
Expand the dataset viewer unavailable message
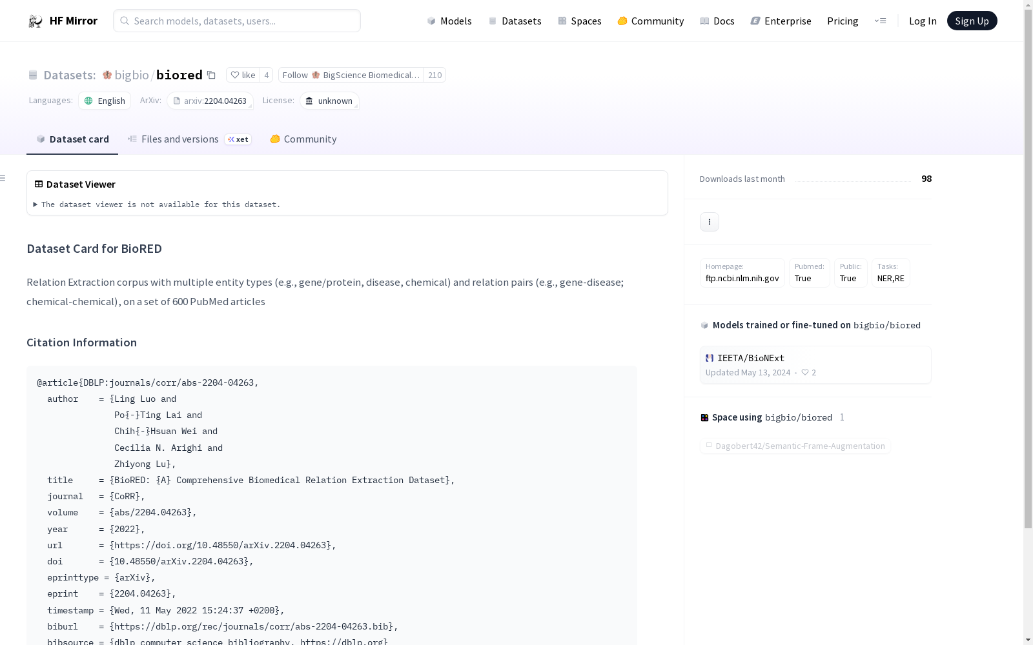tap(157, 204)
